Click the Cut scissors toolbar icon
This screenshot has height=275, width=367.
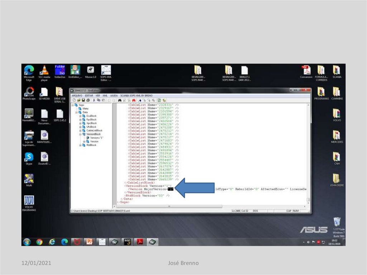(94, 100)
